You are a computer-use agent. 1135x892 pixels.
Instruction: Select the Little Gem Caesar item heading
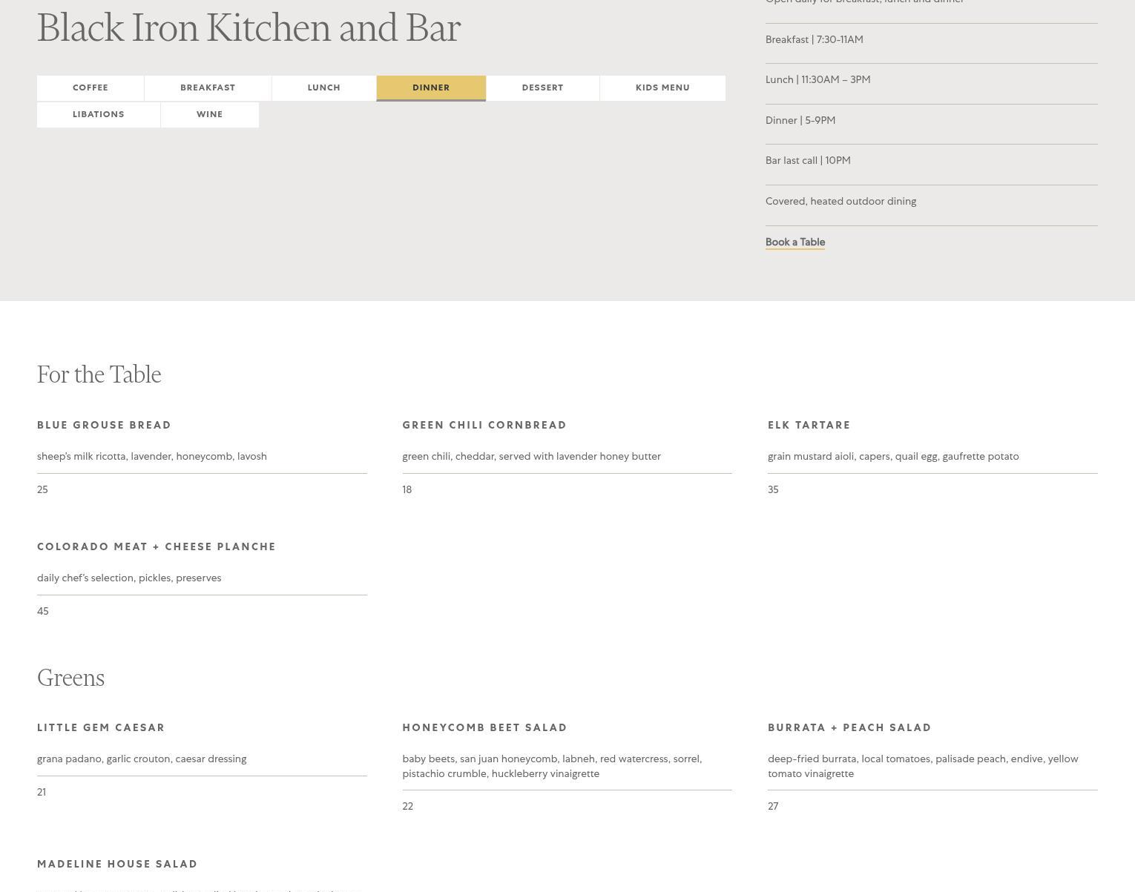tap(101, 727)
